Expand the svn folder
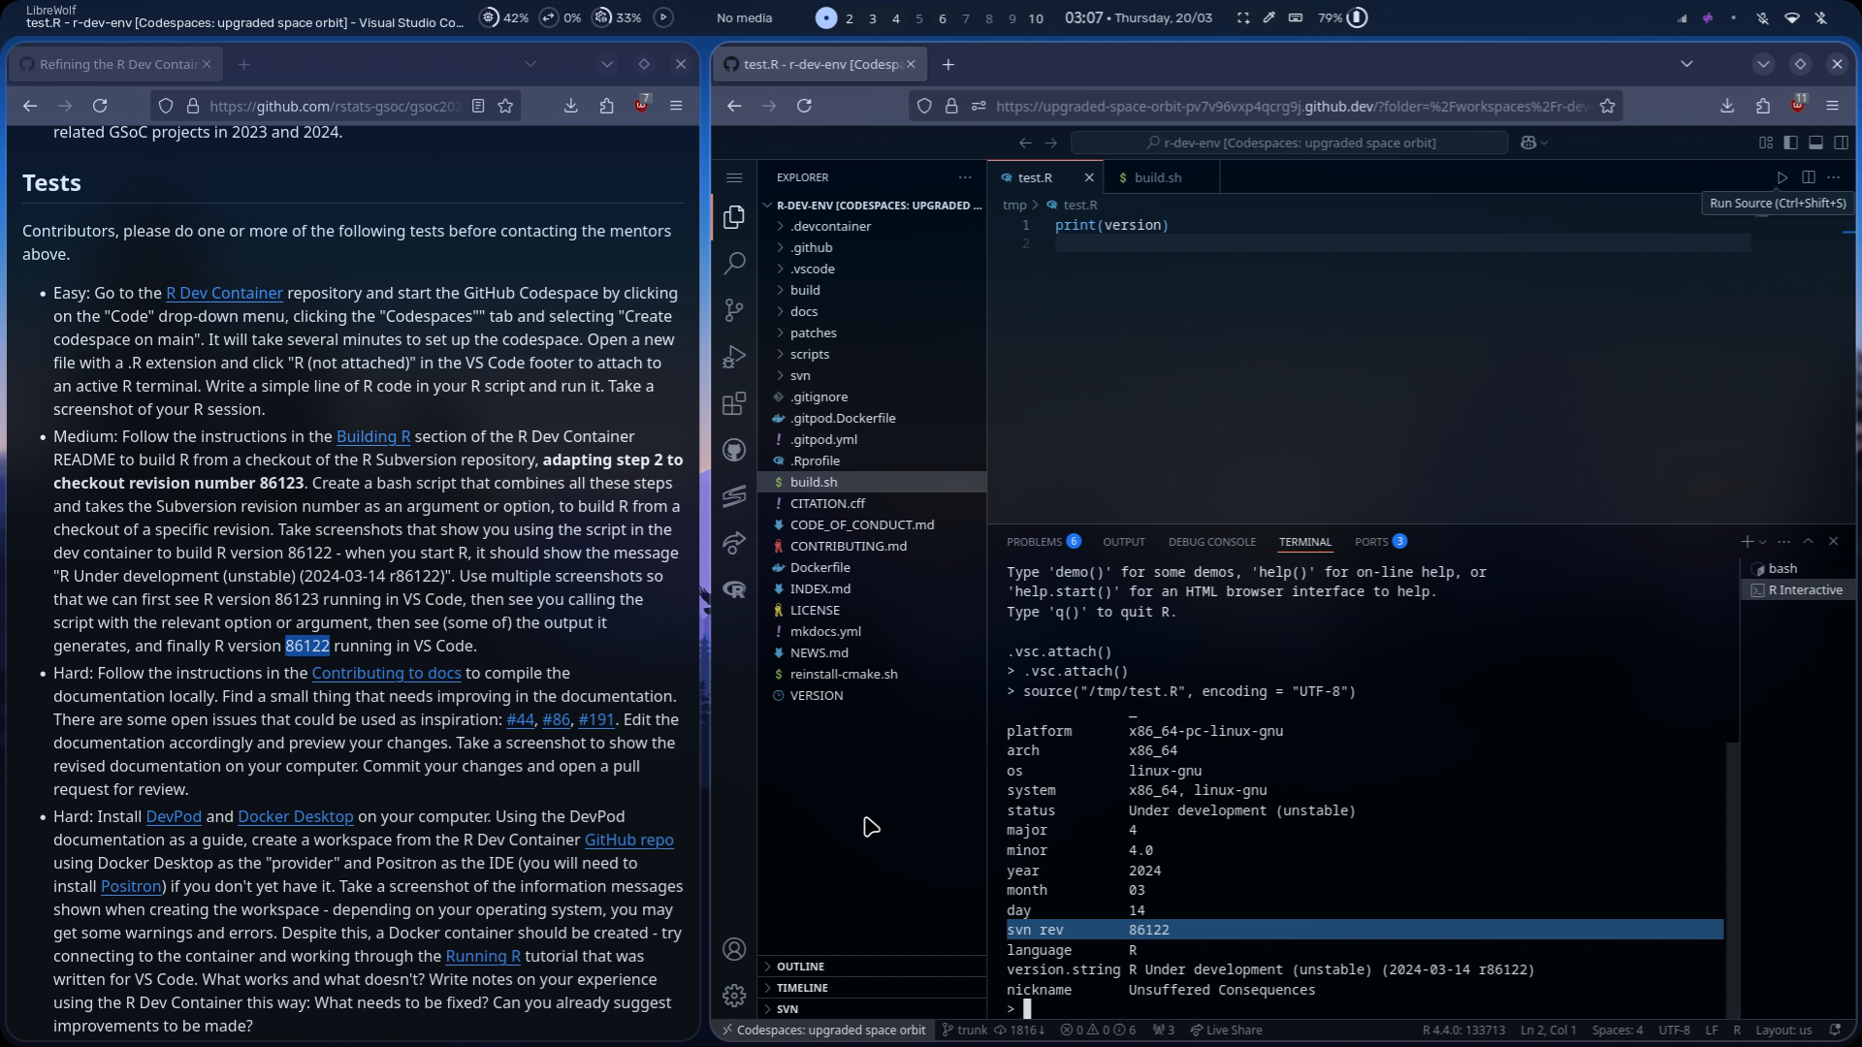1862x1047 pixels. pyautogui.click(x=872, y=375)
